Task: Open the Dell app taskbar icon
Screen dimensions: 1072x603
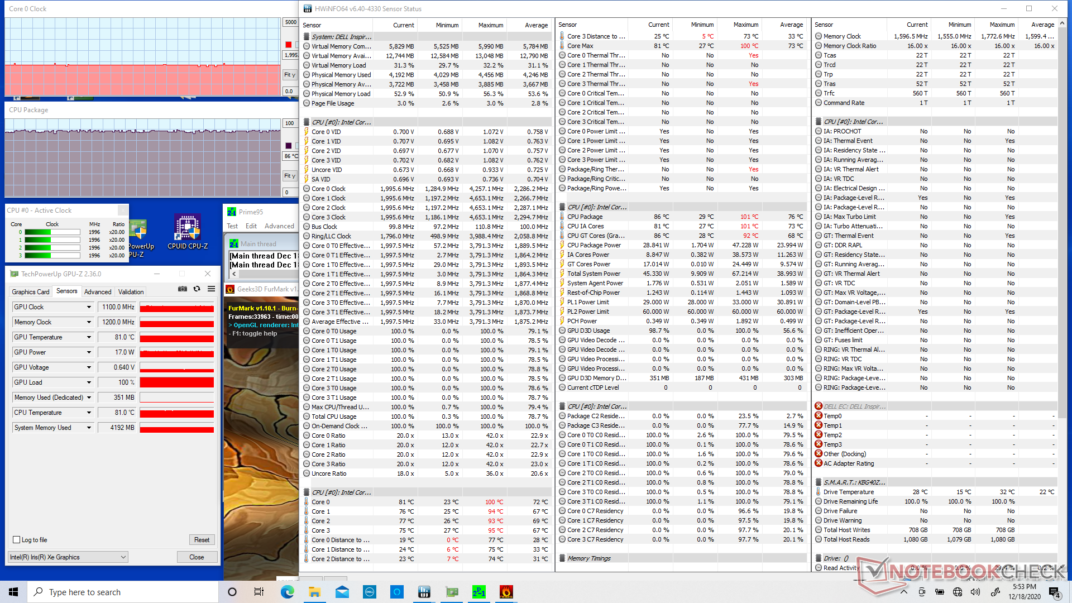Action: click(369, 592)
